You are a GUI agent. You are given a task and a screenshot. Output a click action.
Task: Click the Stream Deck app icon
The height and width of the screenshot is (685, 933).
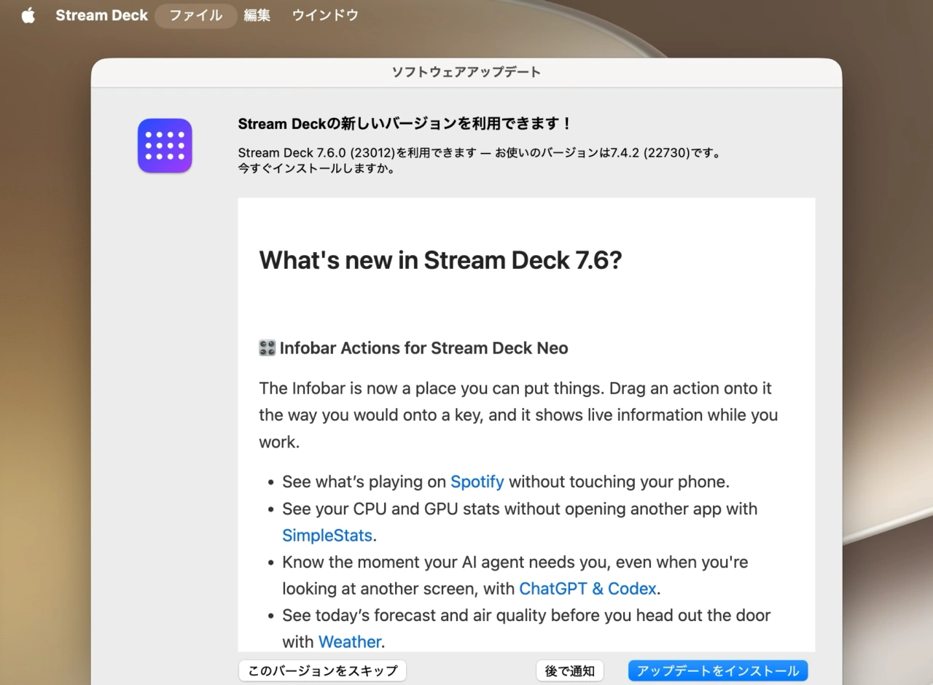[165, 146]
